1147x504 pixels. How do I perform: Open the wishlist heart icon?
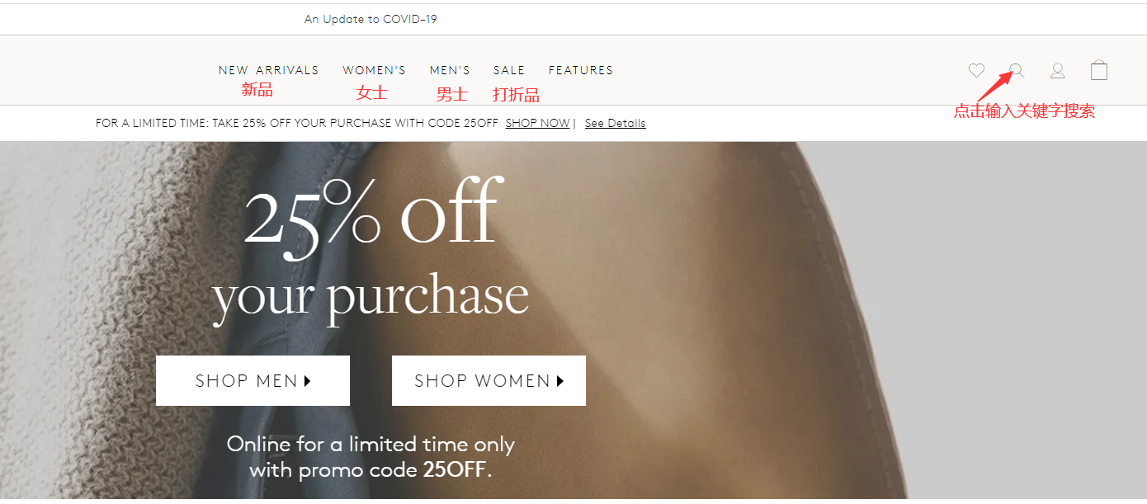pyautogui.click(x=976, y=71)
